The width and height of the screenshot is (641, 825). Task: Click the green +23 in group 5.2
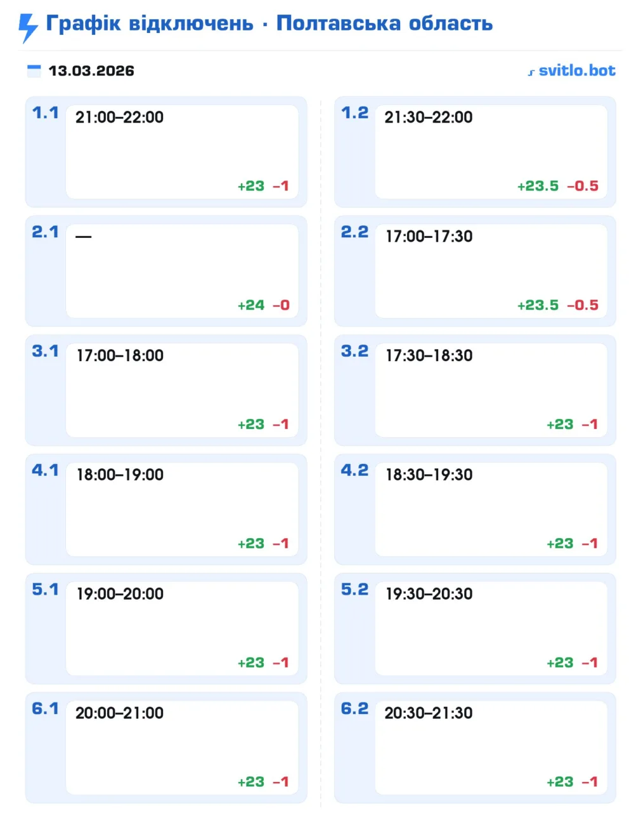(x=560, y=663)
